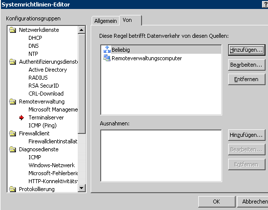The width and height of the screenshot is (268, 210).
Task: Click the red arrow next to Terminalserver
Action: [x=21, y=117]
